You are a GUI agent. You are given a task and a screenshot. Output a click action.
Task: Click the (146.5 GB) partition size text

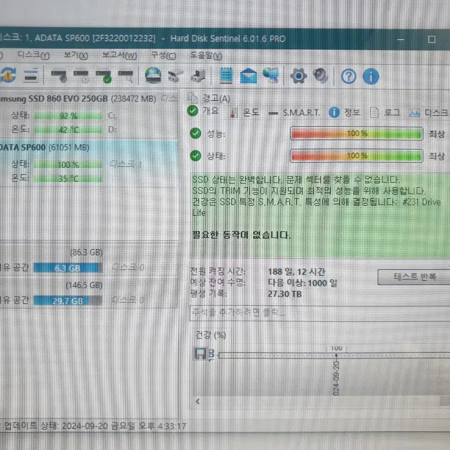coord(84,285)
